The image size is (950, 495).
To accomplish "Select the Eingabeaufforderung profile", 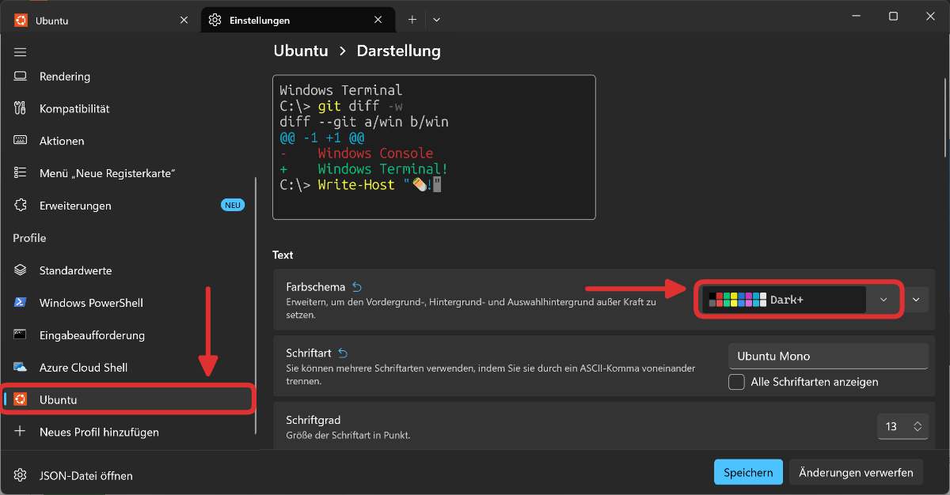I will click(x=130, y=335).
